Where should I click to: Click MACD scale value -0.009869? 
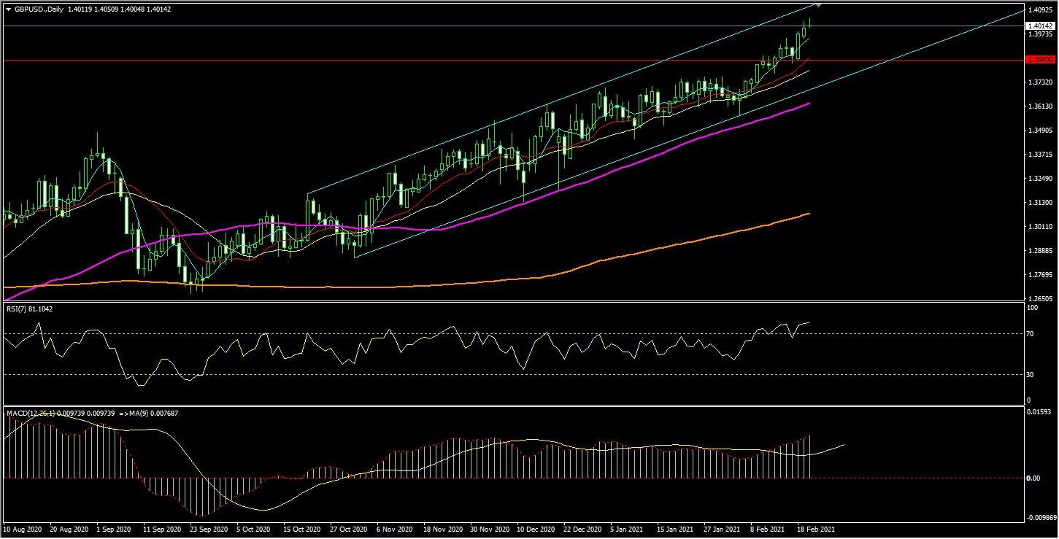tap(1041, 518)
